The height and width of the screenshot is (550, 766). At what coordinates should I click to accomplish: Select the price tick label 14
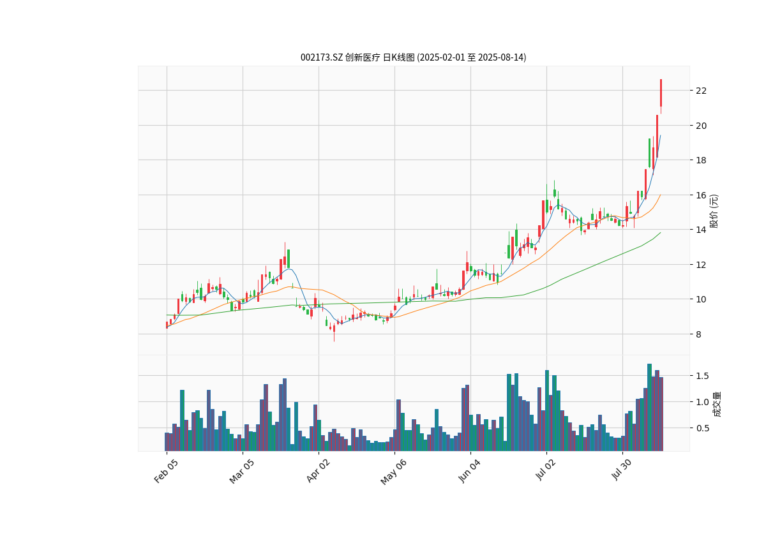click(701, 230)
